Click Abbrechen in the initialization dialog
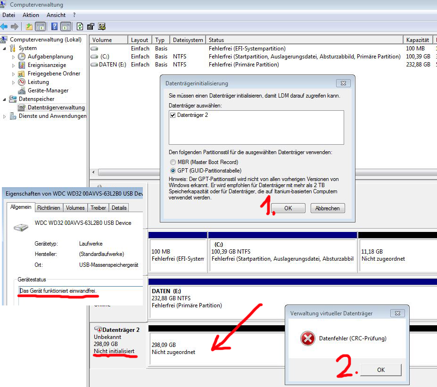This screenshot has height=387, width=437. [x=328, y=208]
